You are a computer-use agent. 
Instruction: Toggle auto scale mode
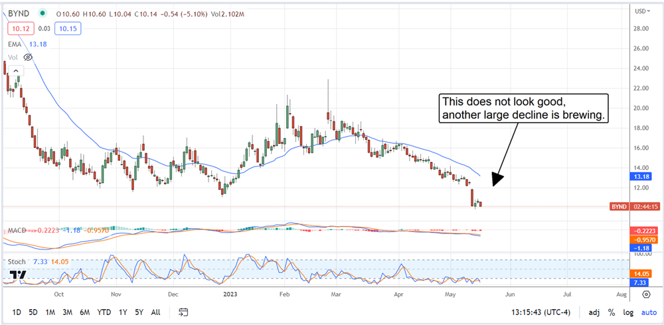(648, 312)
